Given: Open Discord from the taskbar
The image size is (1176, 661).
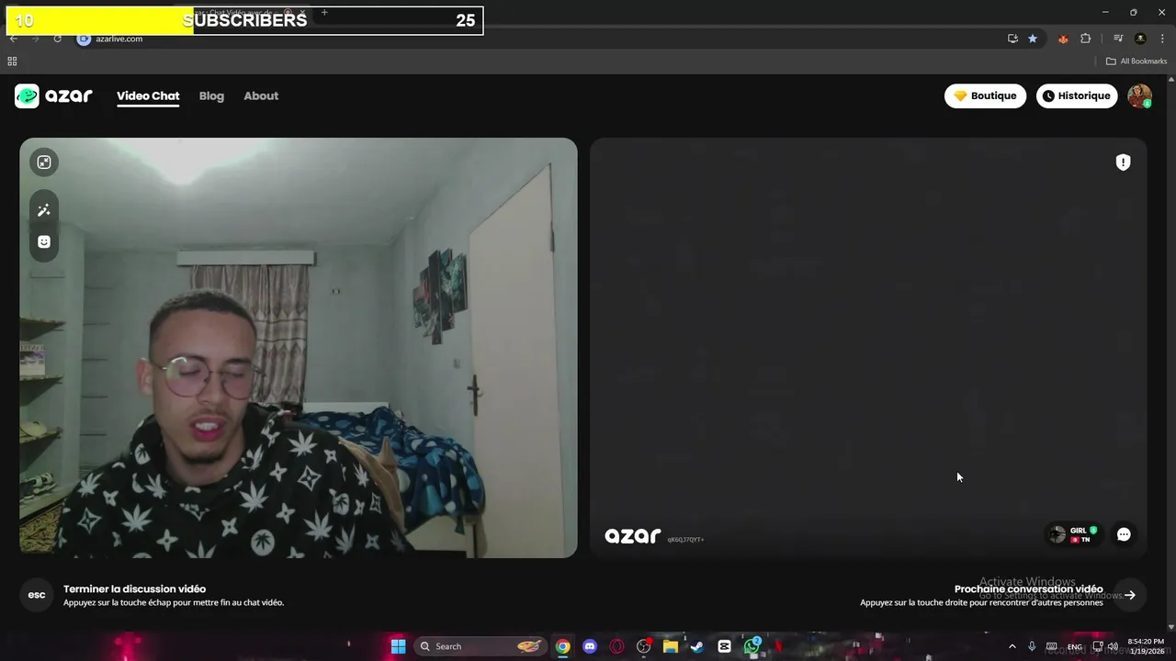Looking at the screenshot, I should click(x=590, y=646).
